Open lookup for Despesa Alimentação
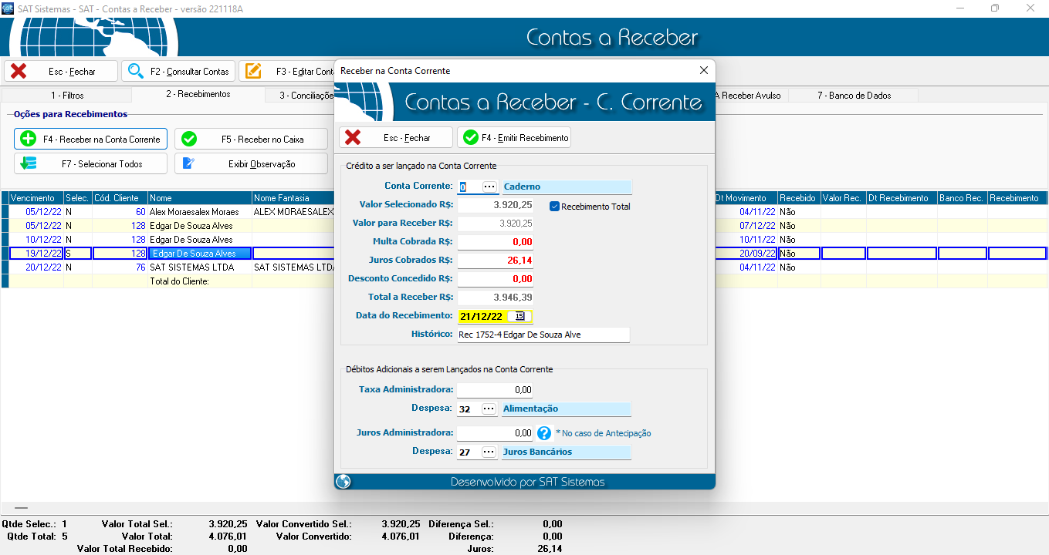Viewport: 1049px width, 555px height. pyautogui.click(x=489, y=409)
